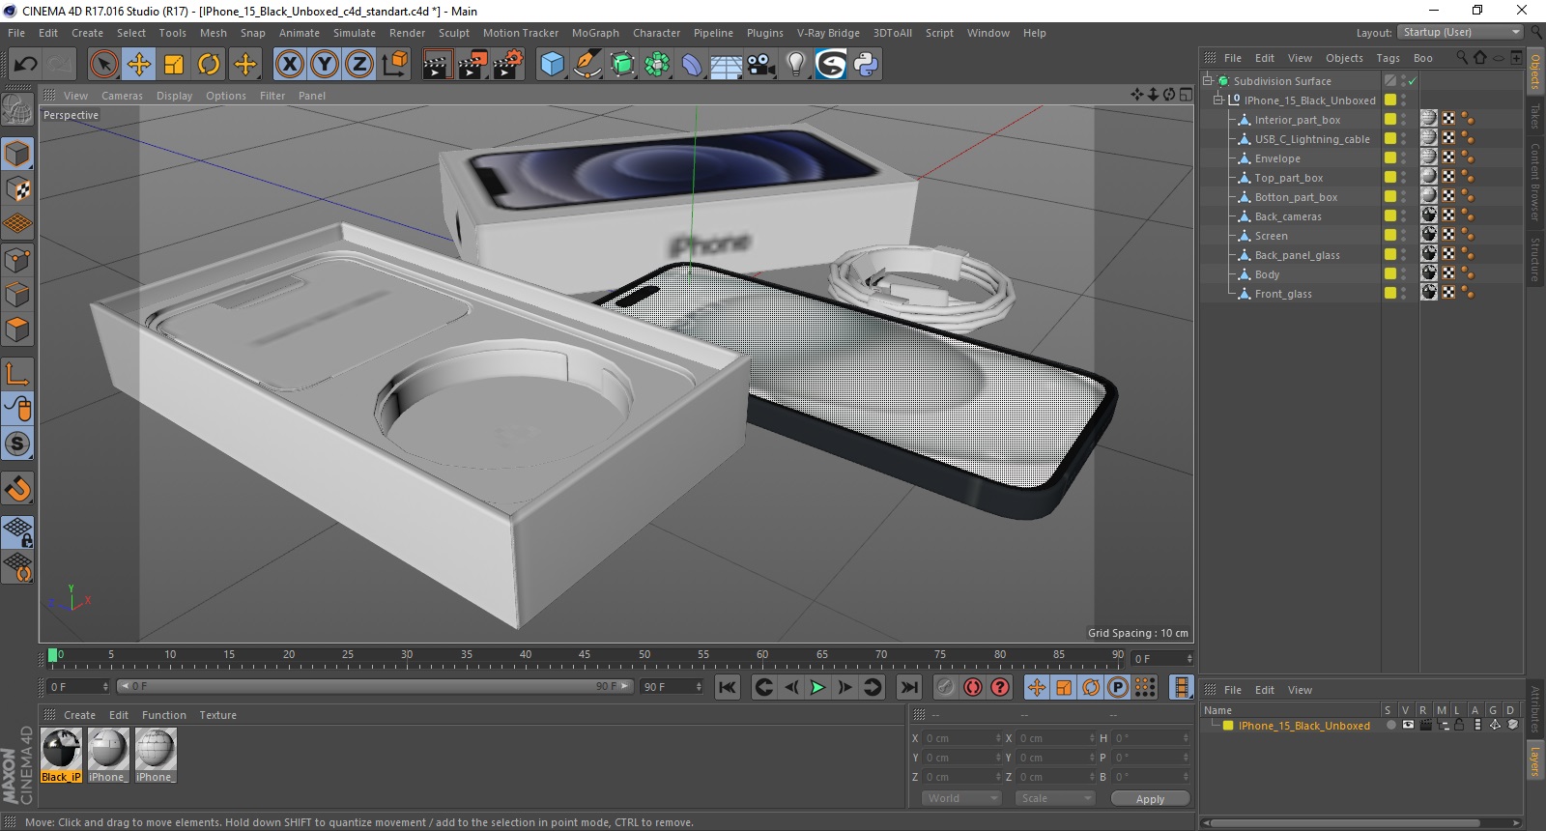
Task: Toggle Z axis lock
Action: [359, 65]
